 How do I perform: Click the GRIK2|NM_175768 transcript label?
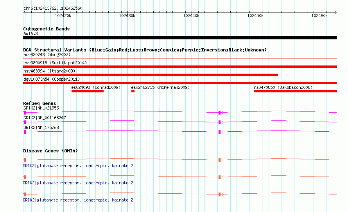tap(41, 127)
